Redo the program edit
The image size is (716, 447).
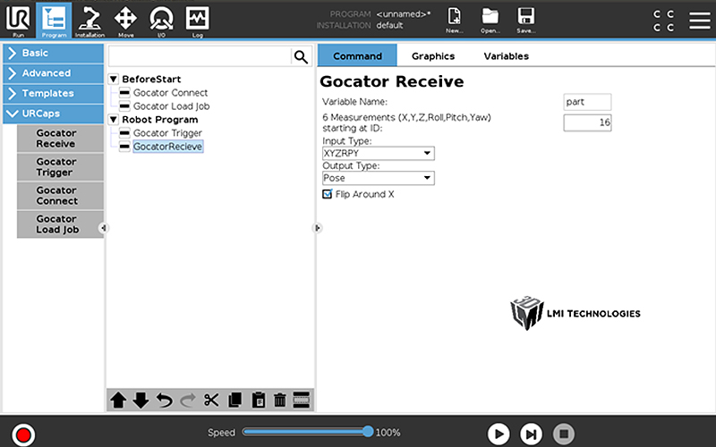(188, 401)
